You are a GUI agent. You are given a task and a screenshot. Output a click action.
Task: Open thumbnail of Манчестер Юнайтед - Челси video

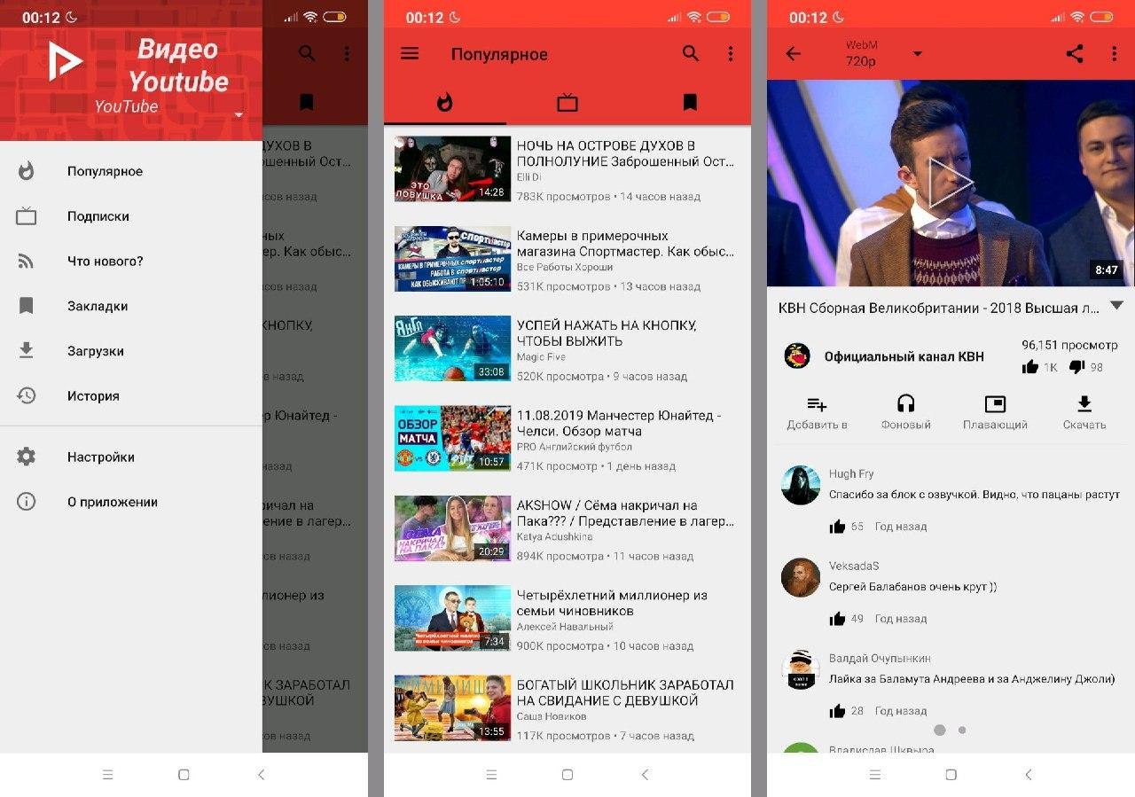(452, 438)
